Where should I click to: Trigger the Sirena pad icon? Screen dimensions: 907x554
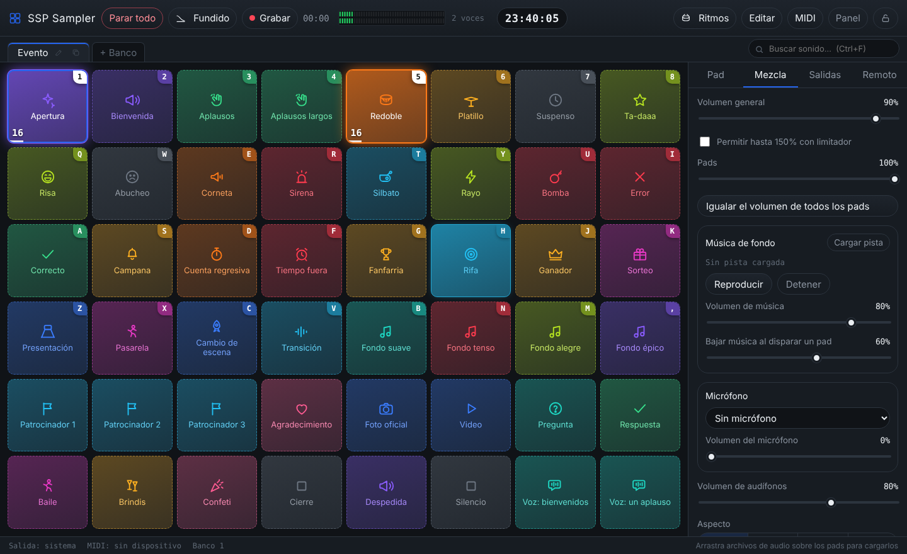point(302,177)
